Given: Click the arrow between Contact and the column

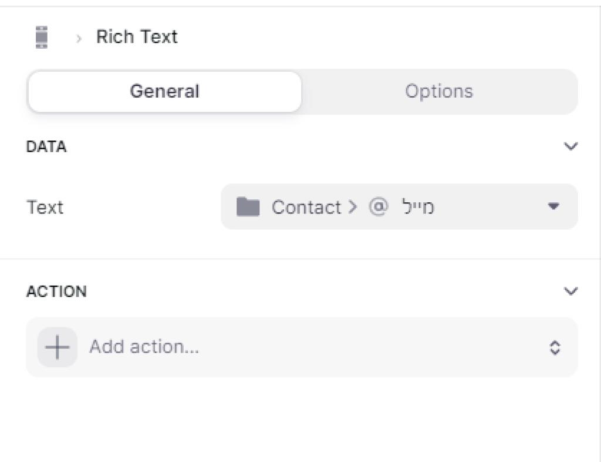Looking at the screenshot, I should [352, 207].
